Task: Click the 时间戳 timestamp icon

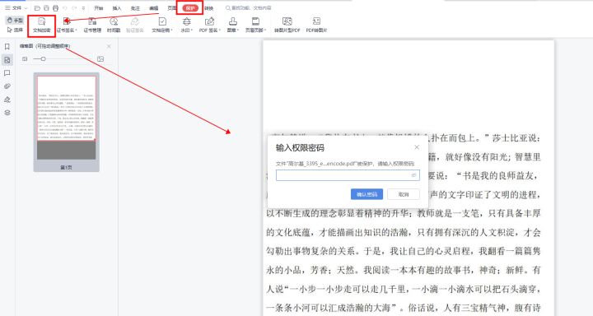Action: pyautogui.click(x=114, y=25)
